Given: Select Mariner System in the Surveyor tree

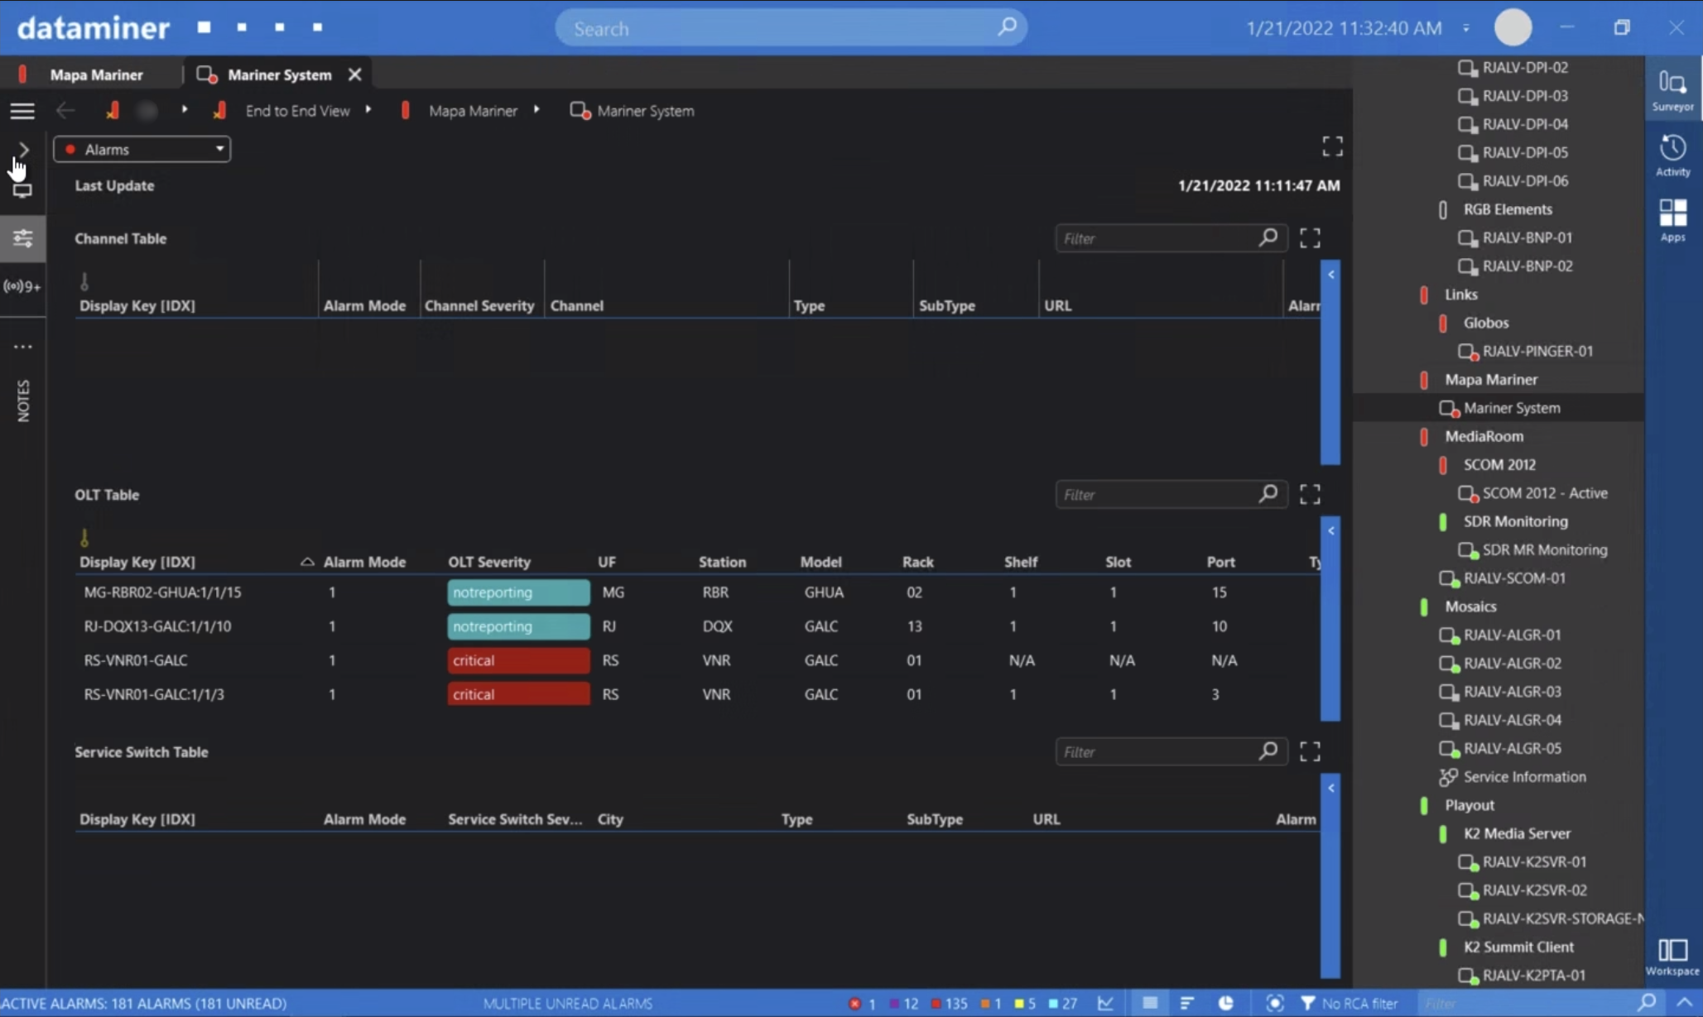Looking at the screenshot, I should (x=1512, y=408).
